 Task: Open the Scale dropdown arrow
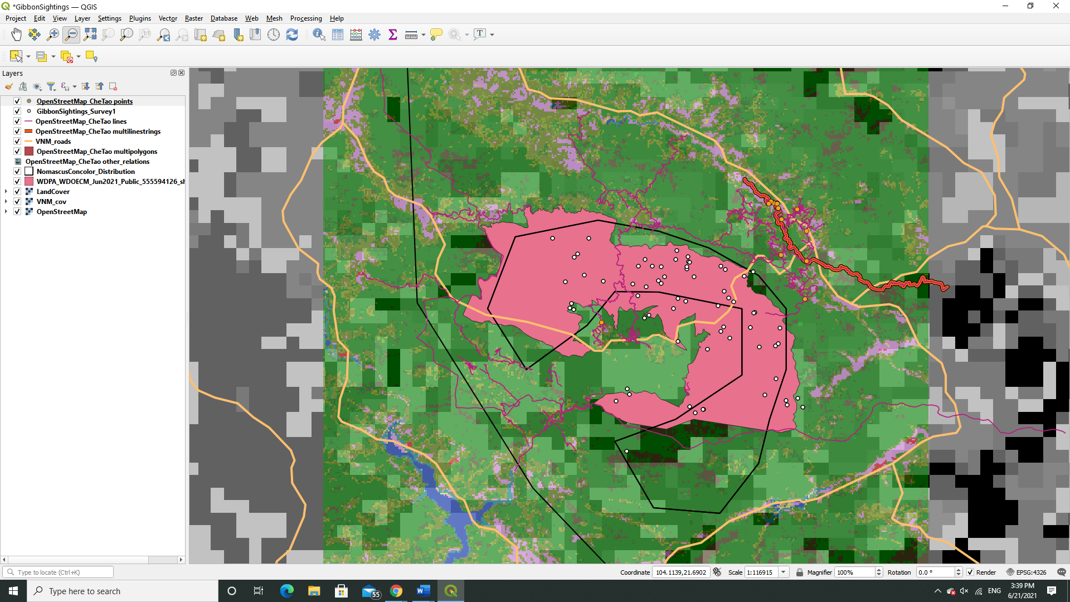tap(784, 572)
